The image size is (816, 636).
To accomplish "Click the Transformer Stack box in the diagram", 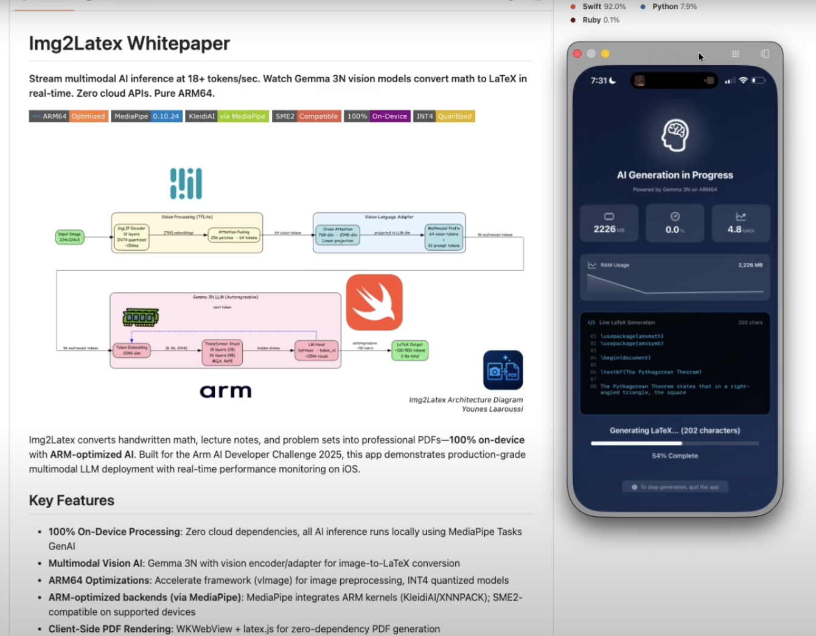I will click(x=222, y=352).
